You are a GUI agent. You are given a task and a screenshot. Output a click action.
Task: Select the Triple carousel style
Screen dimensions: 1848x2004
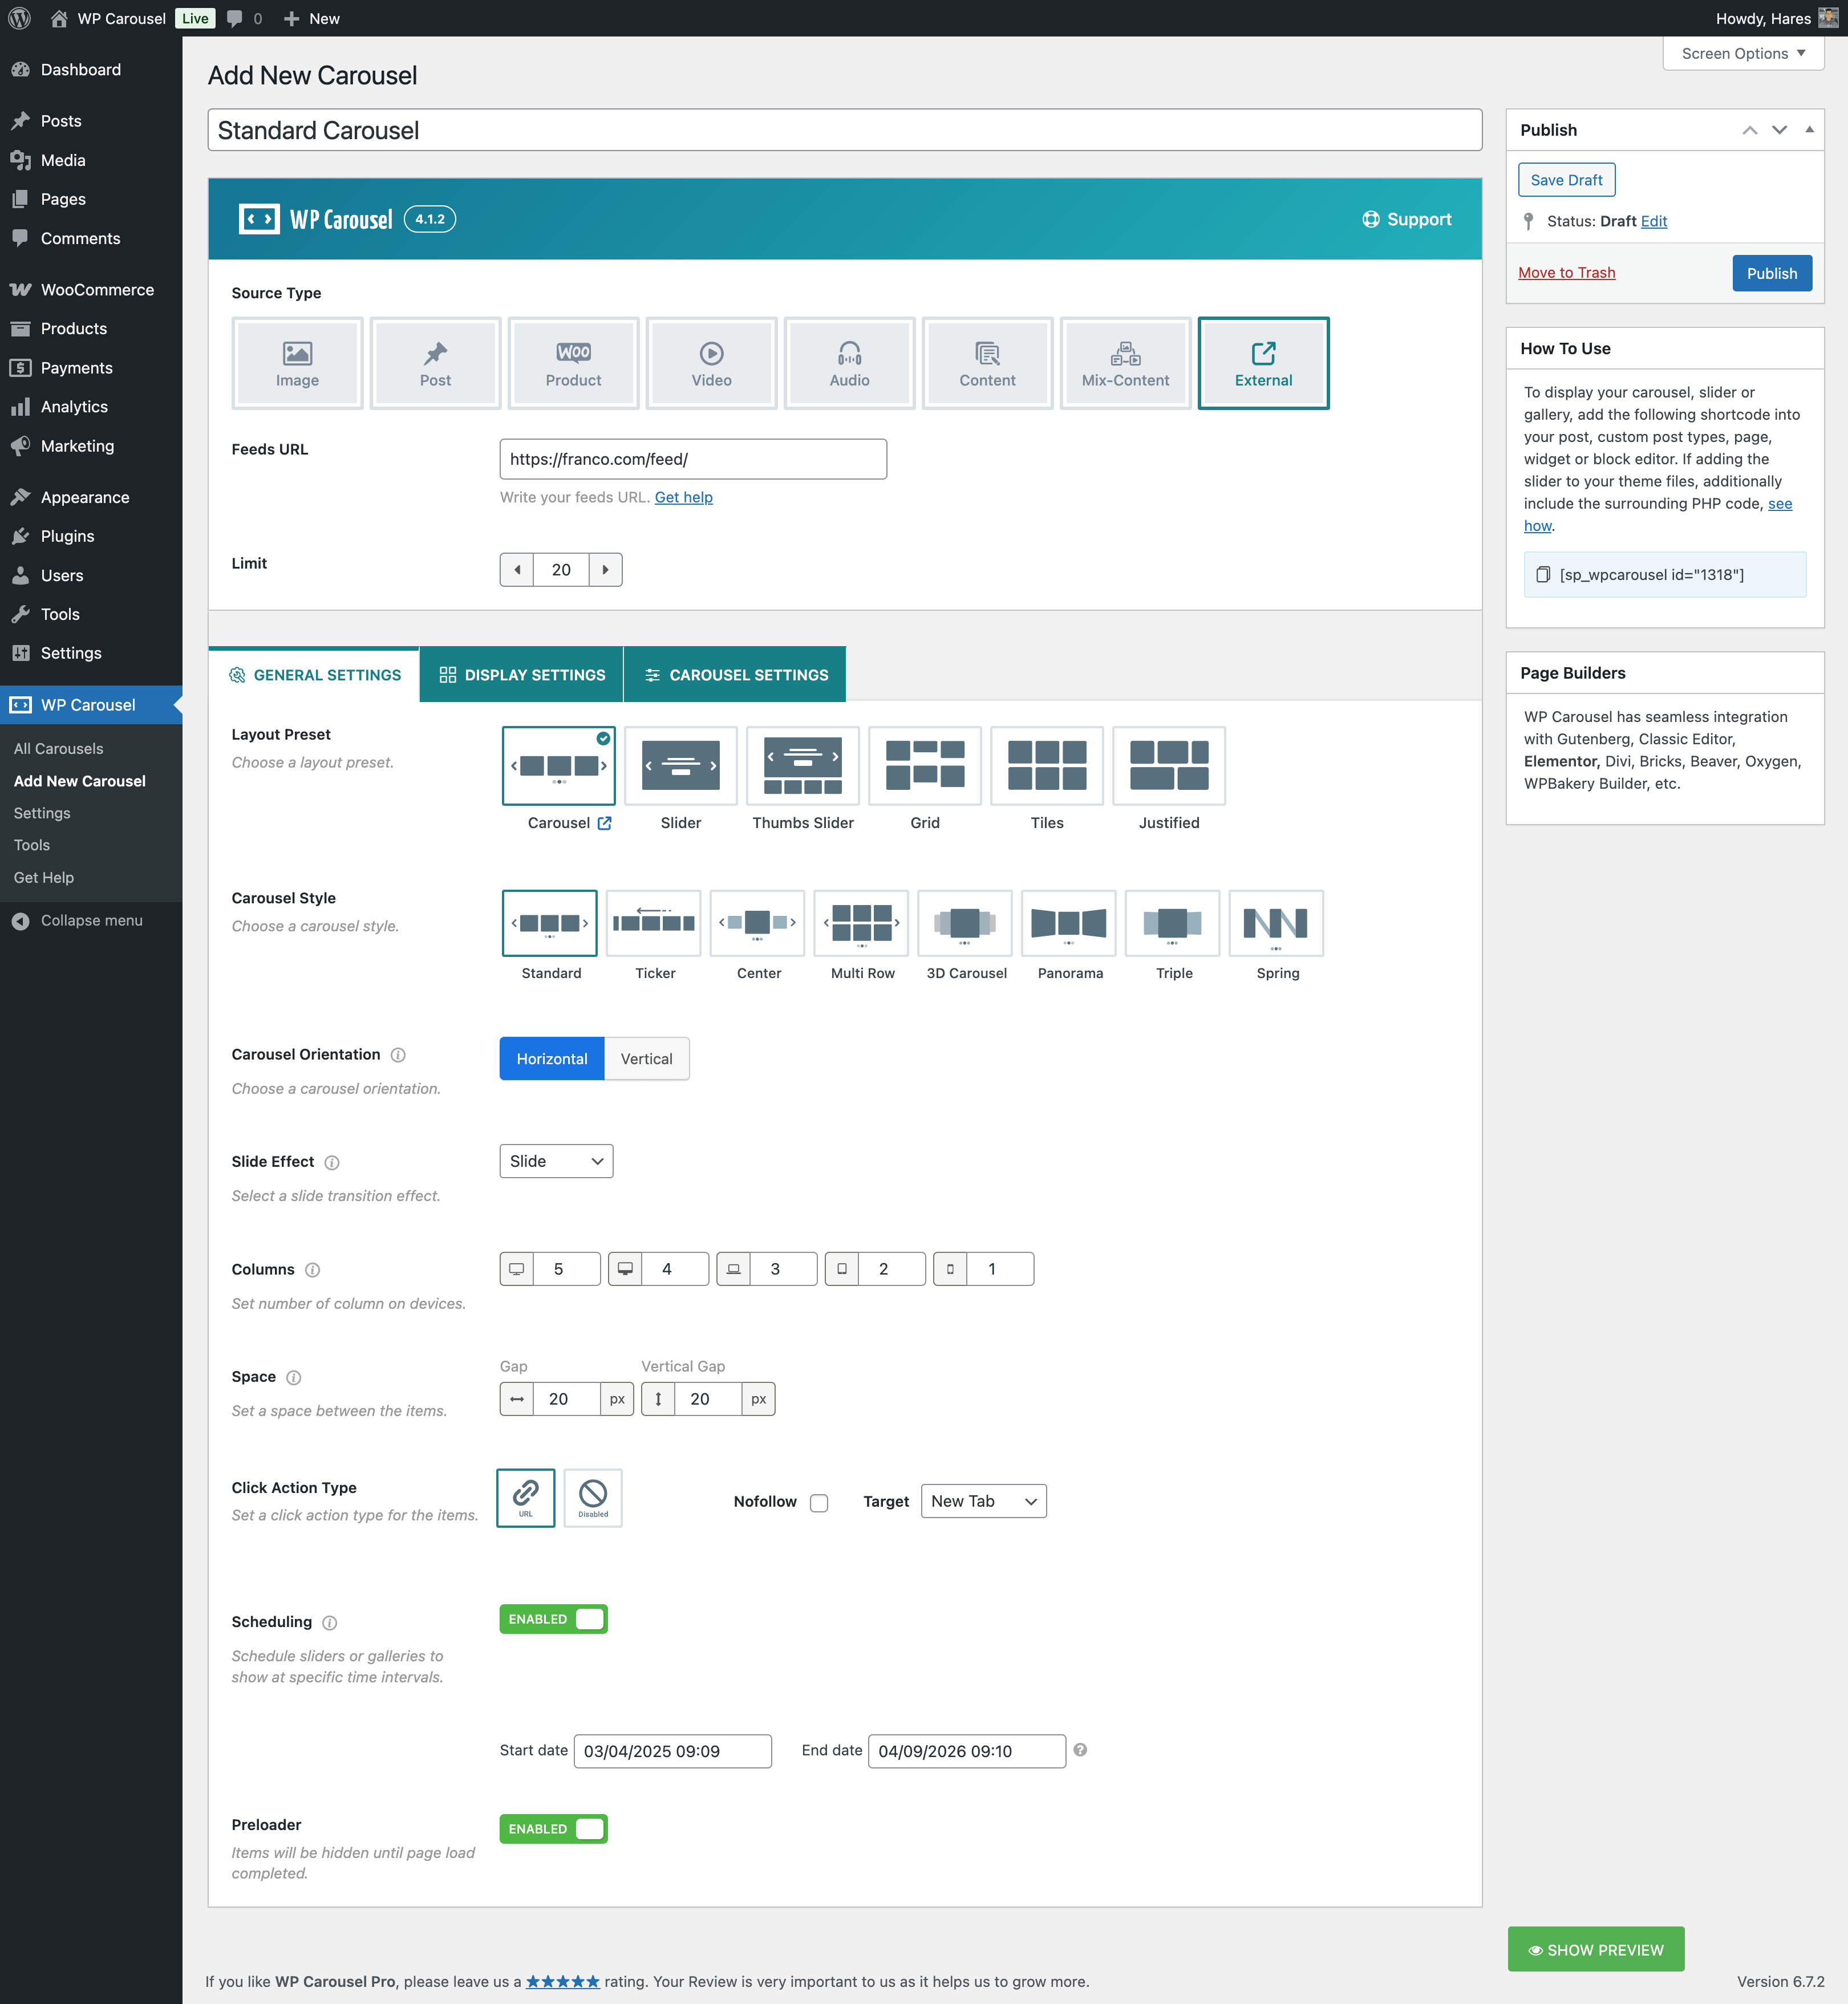(x=1173, y=923)
